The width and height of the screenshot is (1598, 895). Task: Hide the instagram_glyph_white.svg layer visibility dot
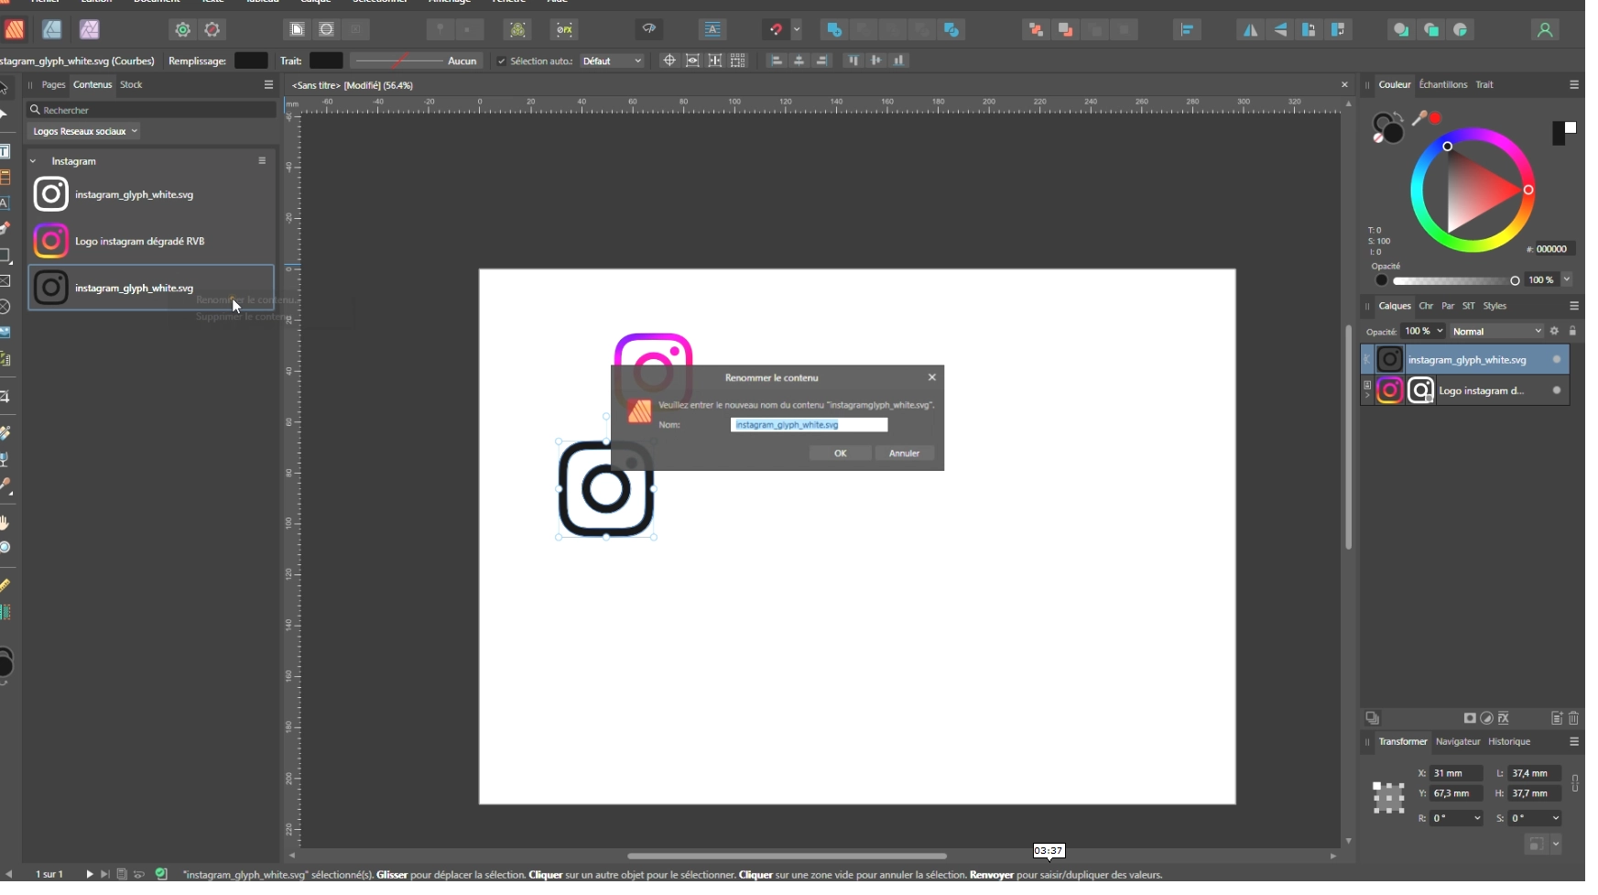point(1556,360)
